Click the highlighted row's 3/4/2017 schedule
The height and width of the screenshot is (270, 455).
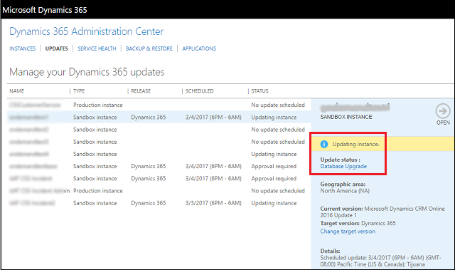point(213,117)
